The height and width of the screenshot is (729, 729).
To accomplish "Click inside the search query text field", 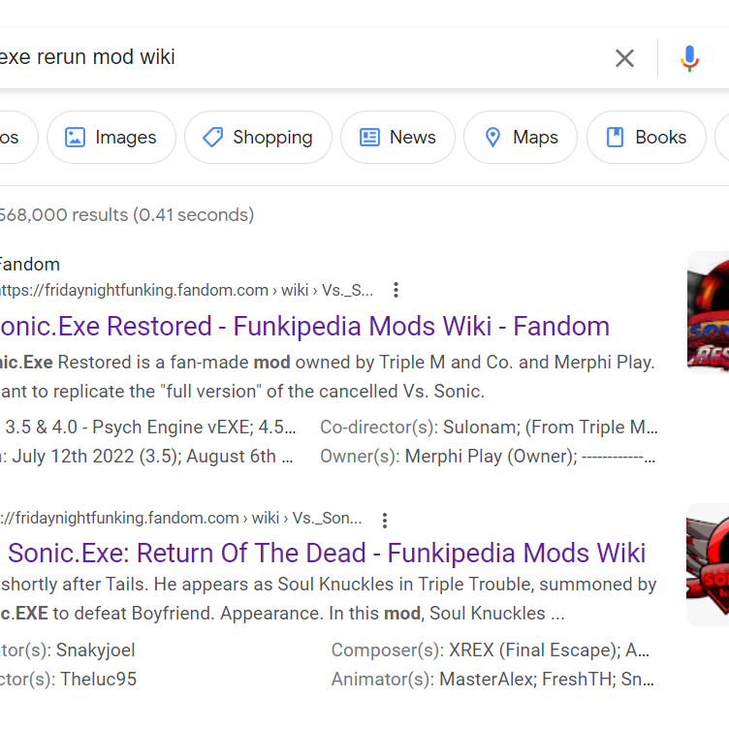I will point(291,57).
